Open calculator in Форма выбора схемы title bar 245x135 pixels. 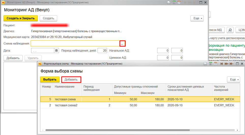click(210, 64)
